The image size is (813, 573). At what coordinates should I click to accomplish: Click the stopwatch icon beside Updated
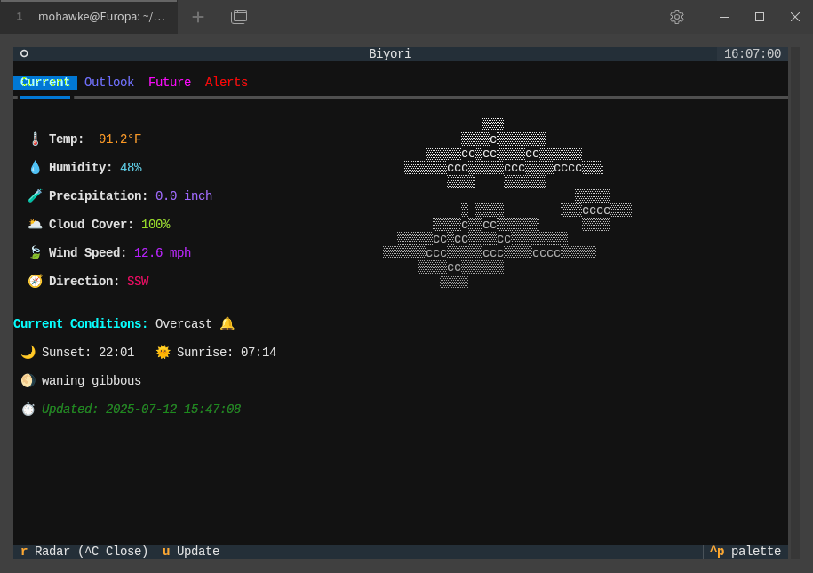pyautogui.click(x=28, y=410)
